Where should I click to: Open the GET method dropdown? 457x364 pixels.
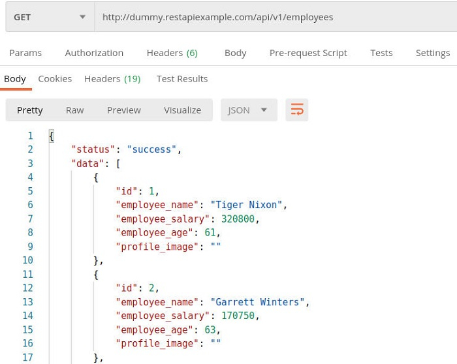pos(50,18)
